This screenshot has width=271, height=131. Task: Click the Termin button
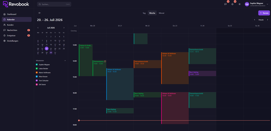pyautogui.click(x=264, y=13)
